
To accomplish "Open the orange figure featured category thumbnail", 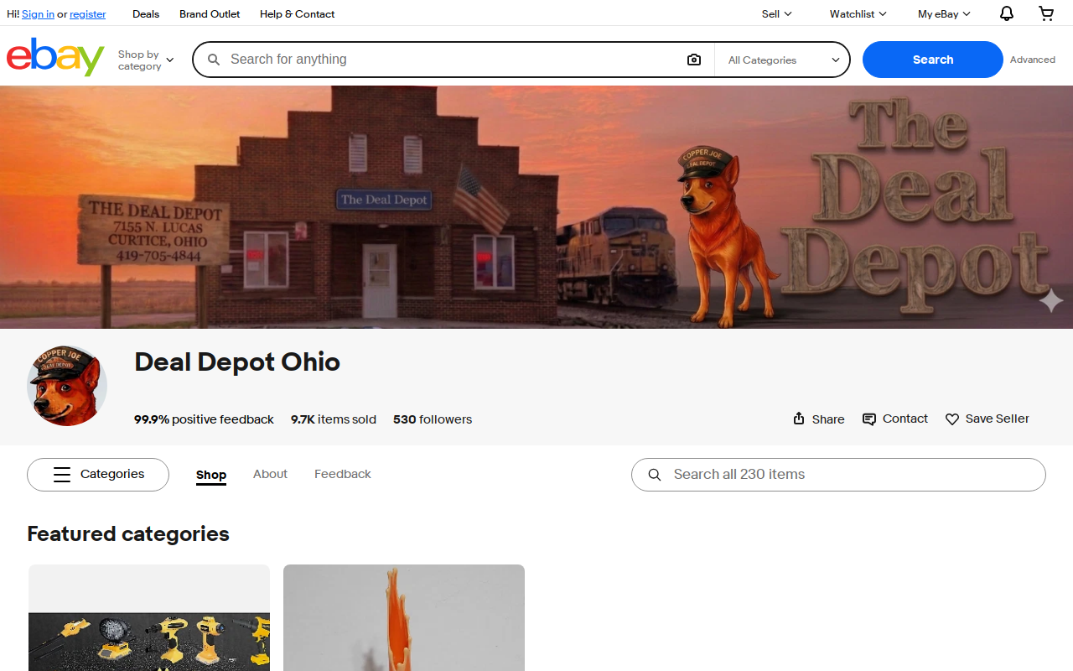I will (404, 617).
